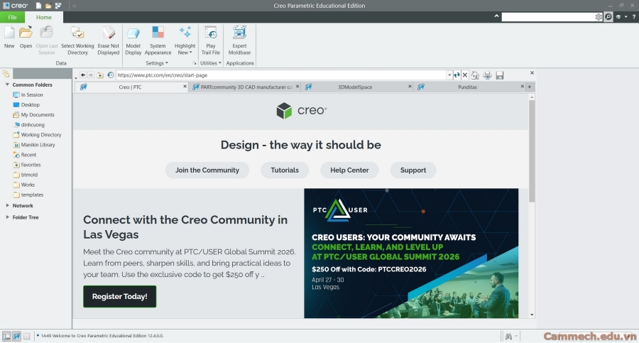Click Erase Not Displayed

coord(109,40)
